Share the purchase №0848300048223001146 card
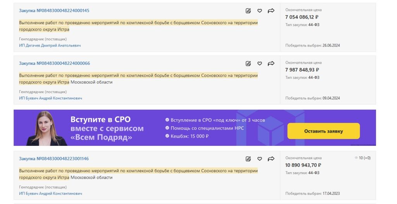The image size is (397, 204). pos(271,159)
